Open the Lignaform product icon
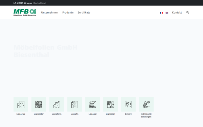The height and width of the screenshot is (127, 203). tap(57, 104)
